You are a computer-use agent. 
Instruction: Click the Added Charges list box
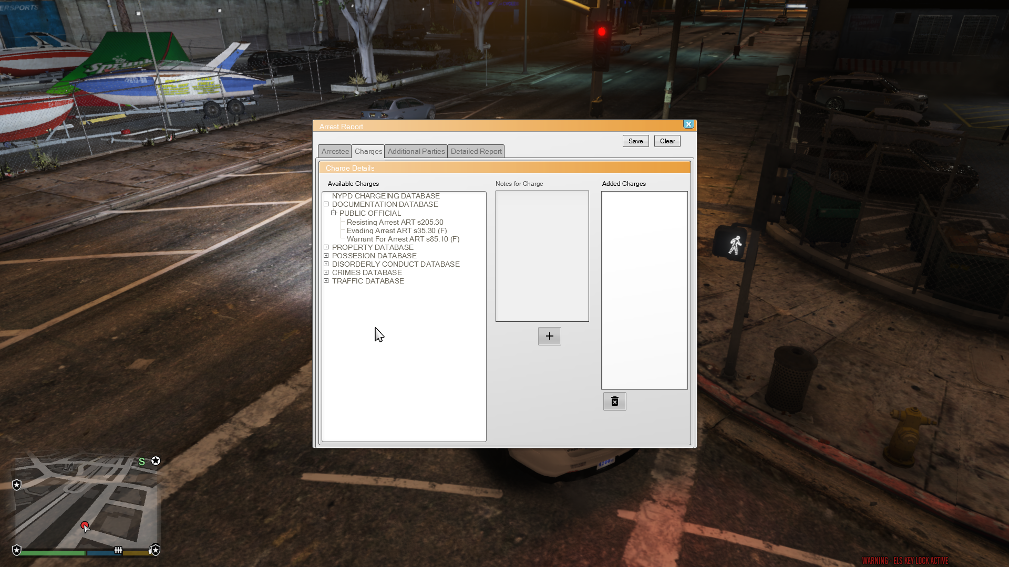click(644, 290)
